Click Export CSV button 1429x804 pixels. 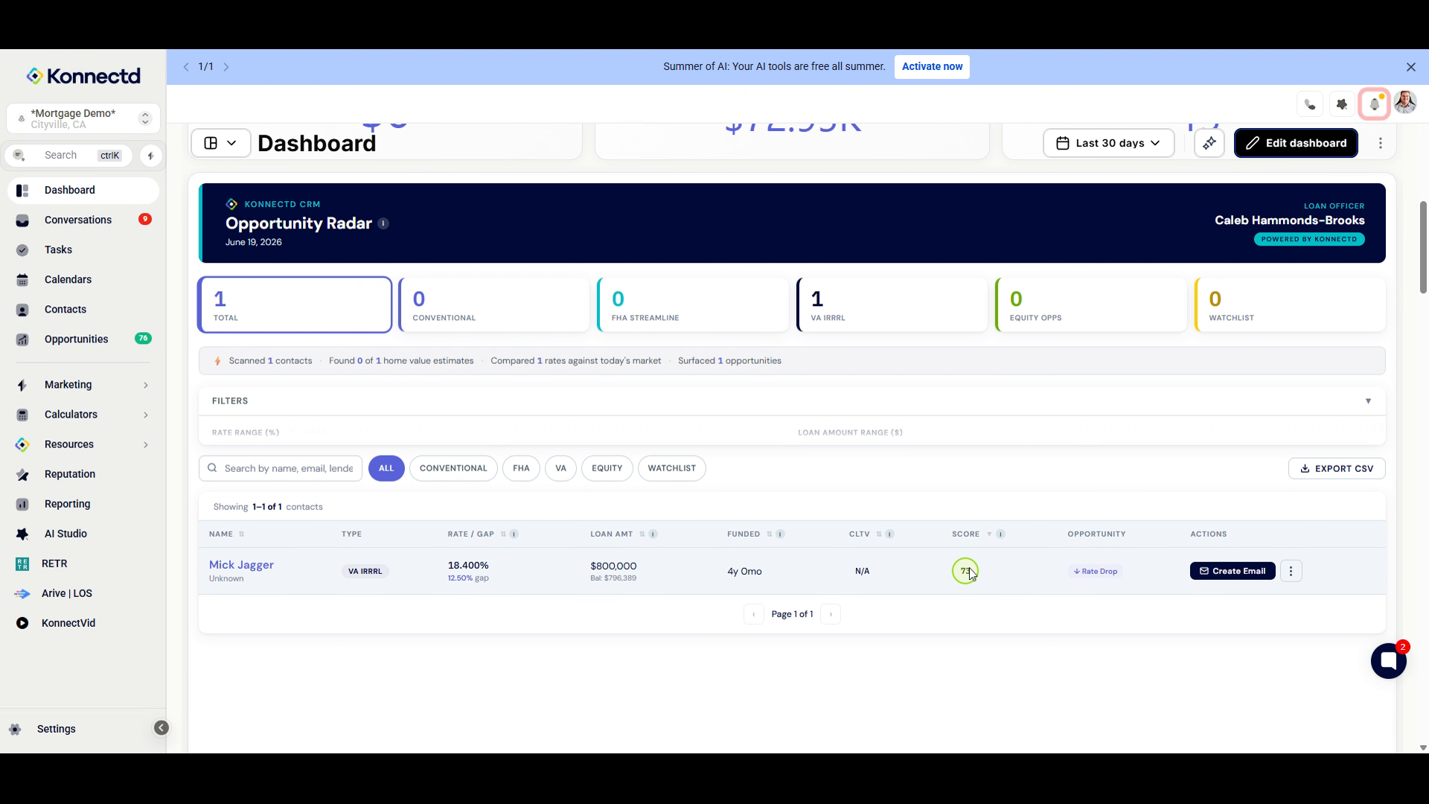[1337, 468]
